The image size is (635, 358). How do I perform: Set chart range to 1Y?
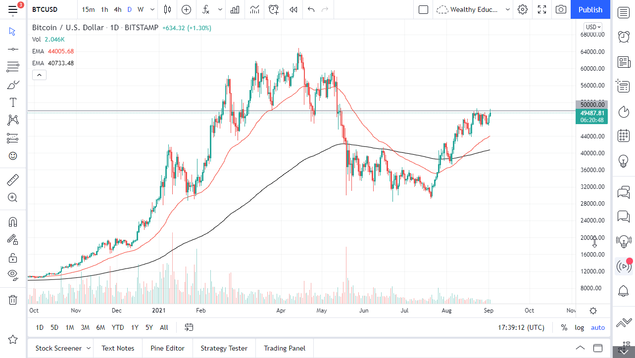click(134, 327)
